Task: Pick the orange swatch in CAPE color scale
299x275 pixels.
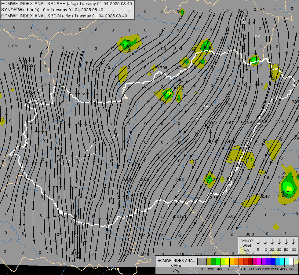Action: tap(236, 261)
